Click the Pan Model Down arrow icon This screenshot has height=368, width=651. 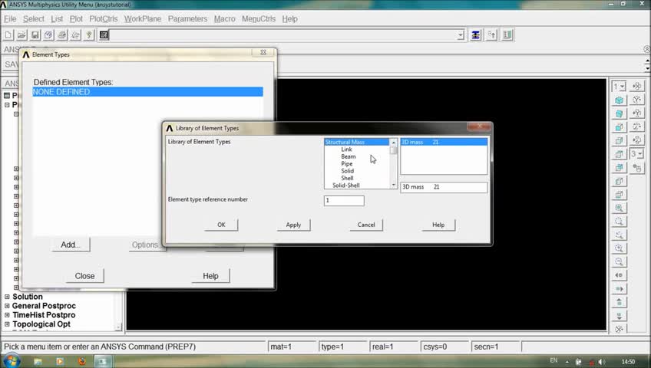tap(619, 316)
